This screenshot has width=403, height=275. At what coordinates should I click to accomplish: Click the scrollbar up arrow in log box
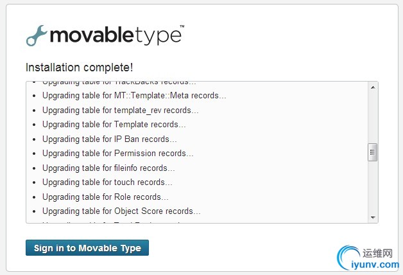[x=373, y=87]
